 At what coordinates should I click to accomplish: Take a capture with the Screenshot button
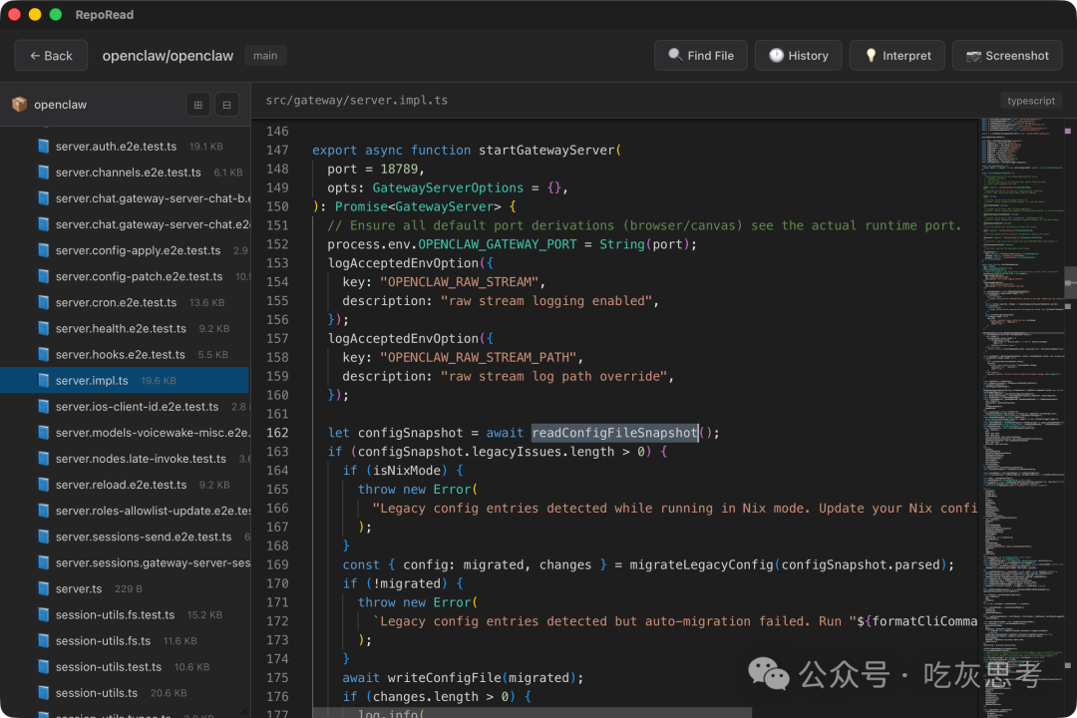pos(1007,56)
